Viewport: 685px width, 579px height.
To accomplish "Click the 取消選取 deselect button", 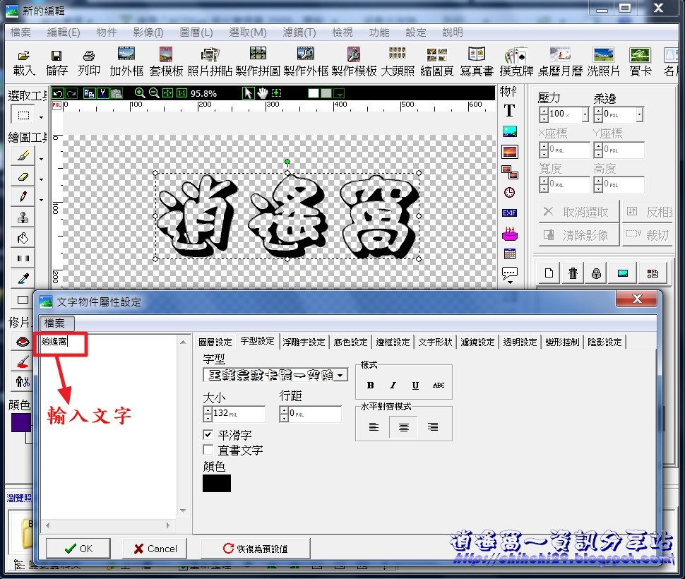I will (x=579, y=213).
